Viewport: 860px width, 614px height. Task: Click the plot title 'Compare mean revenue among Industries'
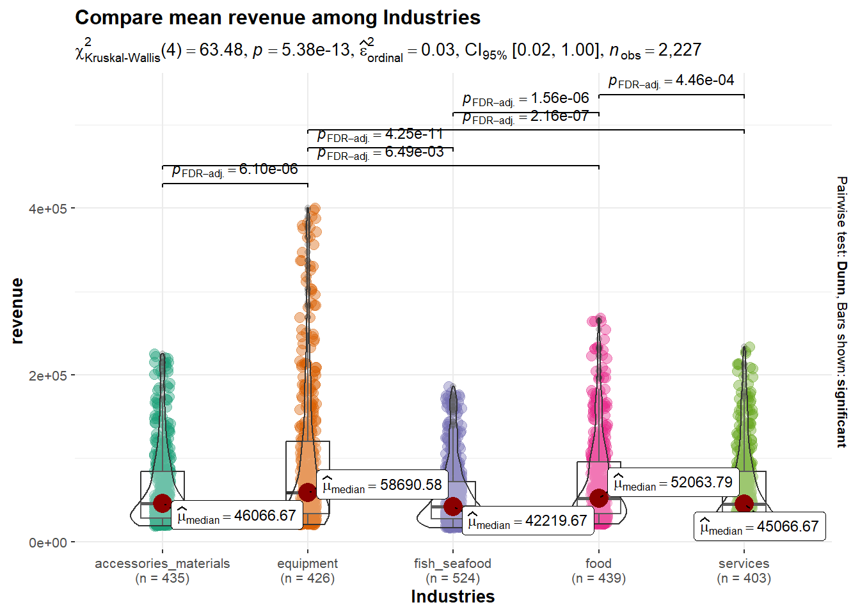(278, 18)
